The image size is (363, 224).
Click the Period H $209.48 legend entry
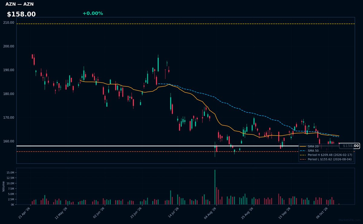325,155
